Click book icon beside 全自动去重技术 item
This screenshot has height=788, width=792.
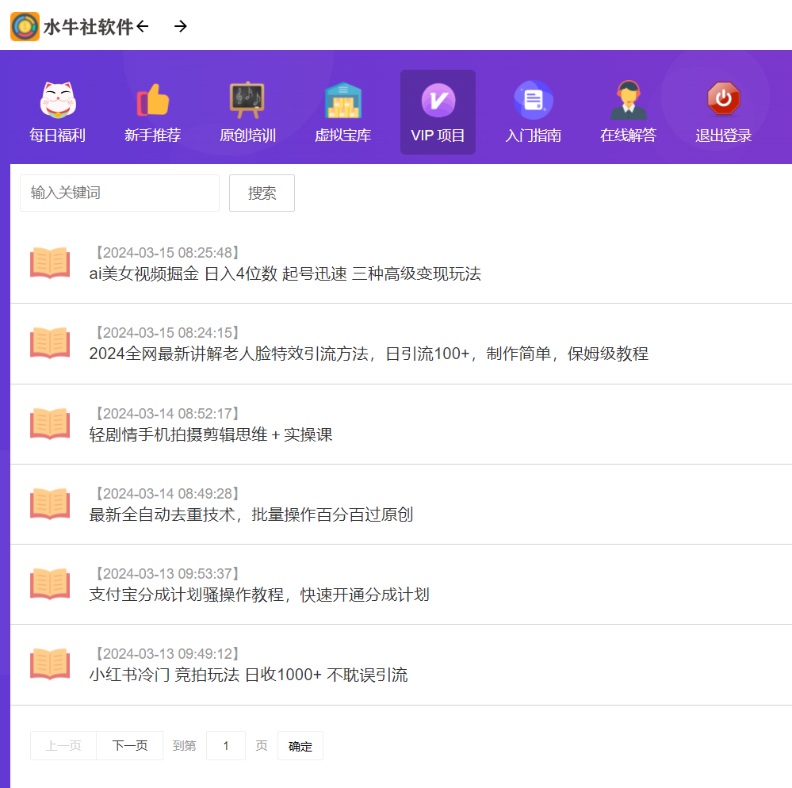50,503
